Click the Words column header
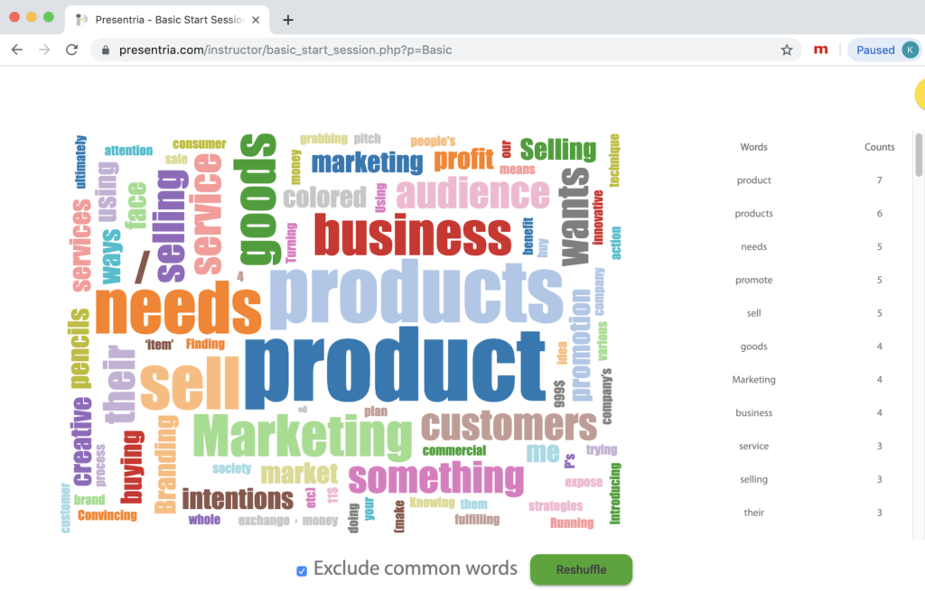925x591 pixels. point(754,147)
